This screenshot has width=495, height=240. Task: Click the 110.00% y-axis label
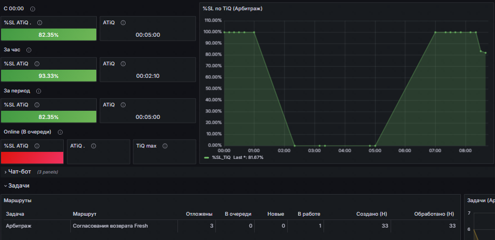pyautogui.click(x=213, y=21)
